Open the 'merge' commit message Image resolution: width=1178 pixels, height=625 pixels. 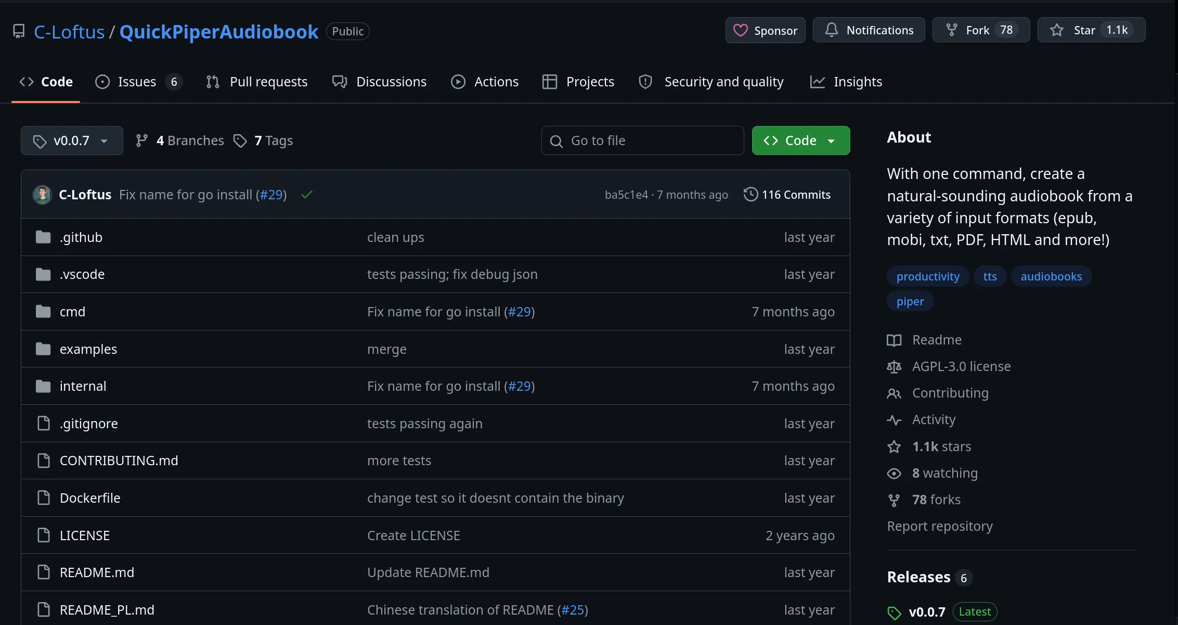click(x=387, y=349)
